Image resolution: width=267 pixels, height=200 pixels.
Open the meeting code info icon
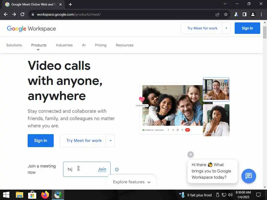click(x=117, y=170)
